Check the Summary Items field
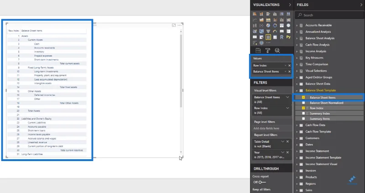Viewport: 365px width, 193px height. [303, 119]
